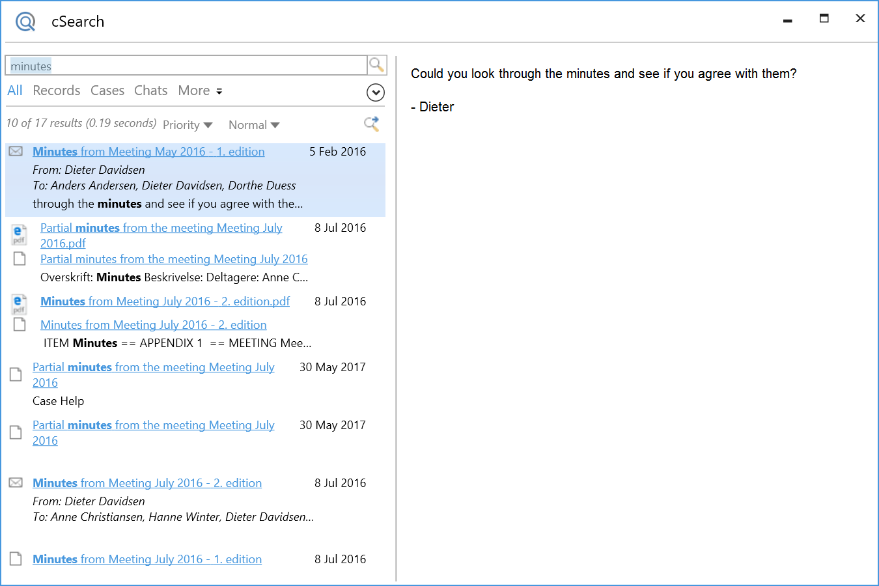Click the search field containing minutes
The image size is (879, 586).
pos(186,66)
